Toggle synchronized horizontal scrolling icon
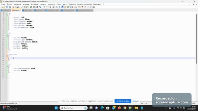This screenshot has height=111, width=198. (53, 7)
